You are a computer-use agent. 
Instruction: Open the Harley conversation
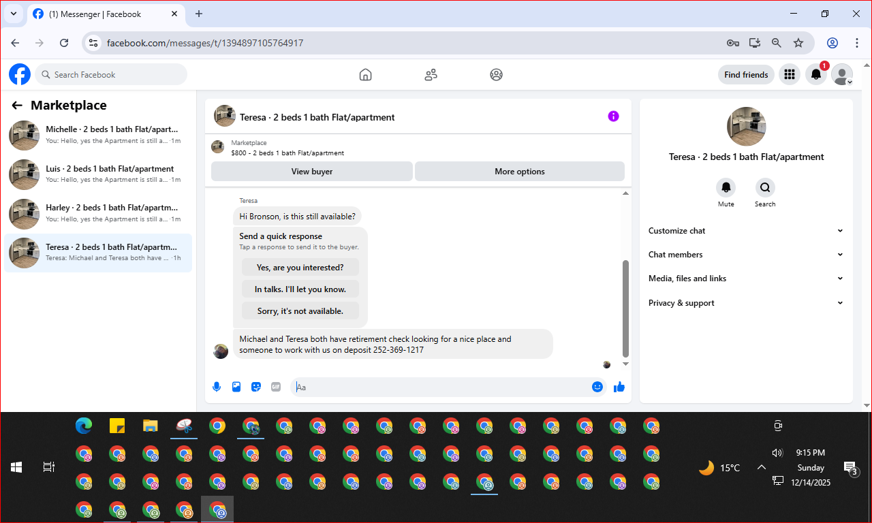pos(98,214)
